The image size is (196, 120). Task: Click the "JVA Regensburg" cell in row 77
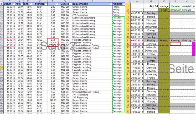click(x=92, y=15)
